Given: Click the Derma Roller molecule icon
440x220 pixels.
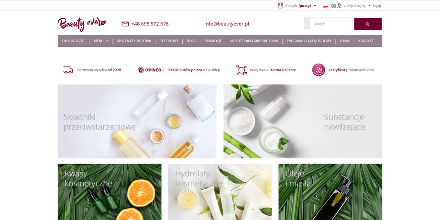Looking at the screenshot, I should 242,70.
